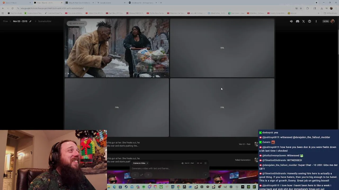
Task: Click the Add to scene button on video
Action: coord(77,23)
